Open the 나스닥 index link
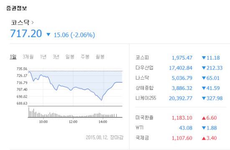This screenshot has width=230, height=150. [x=142, y=78]
